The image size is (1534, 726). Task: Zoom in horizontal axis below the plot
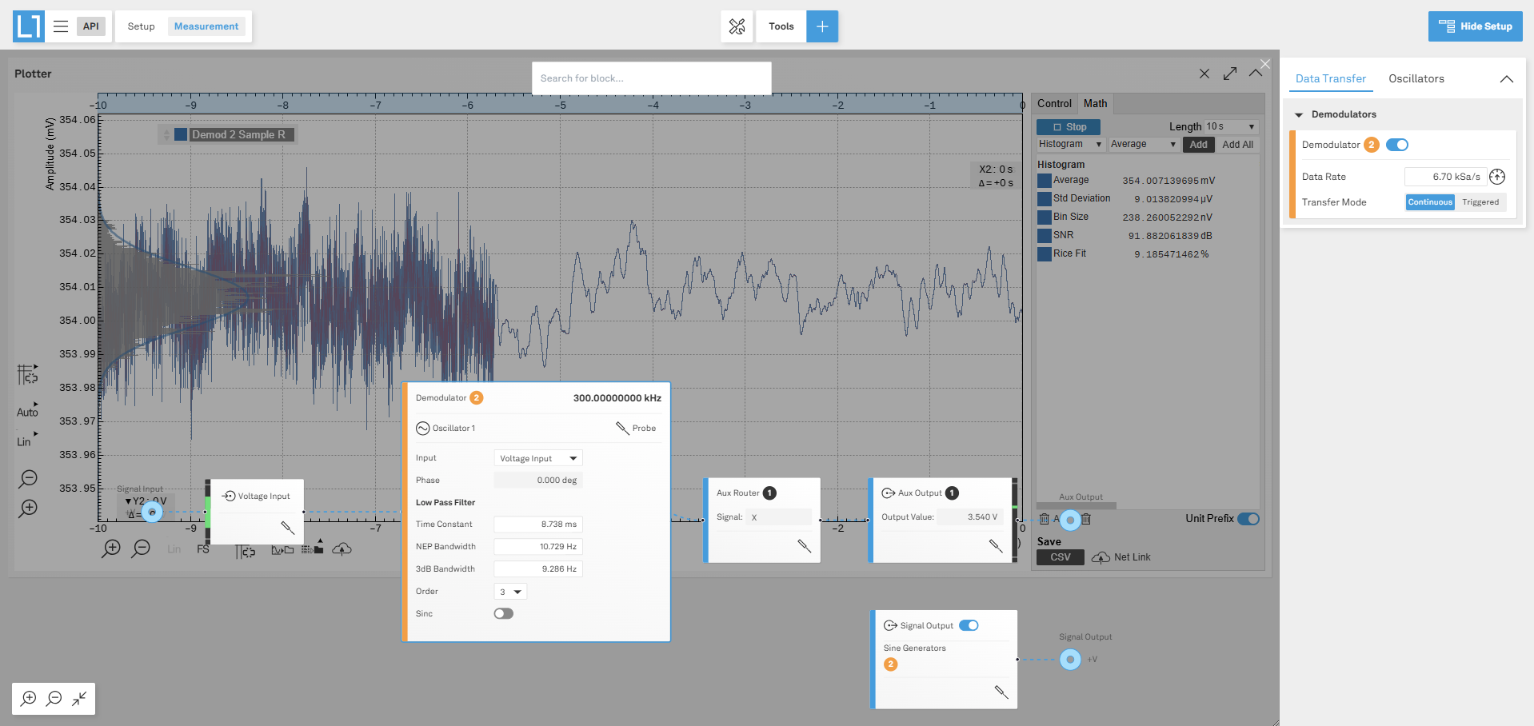click(111, 548)
